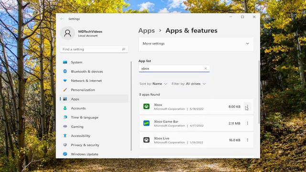
Task: Open Time & language settings
Action: pyautogui.click(x=94, y=117)
